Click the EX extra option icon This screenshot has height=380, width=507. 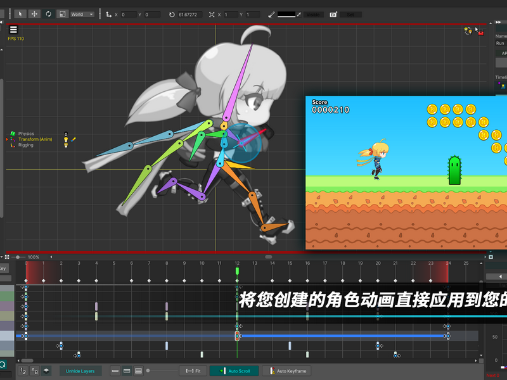[x=333, y=15]
